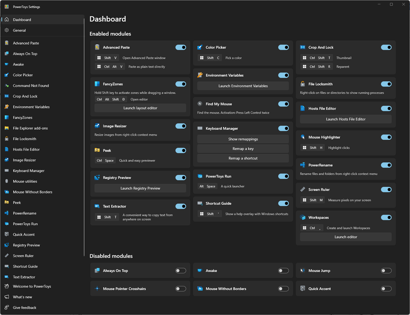Open Advanced Paste via its sidebar icon
The height and width of the screenshot is (315, 410).
(7, 43)
